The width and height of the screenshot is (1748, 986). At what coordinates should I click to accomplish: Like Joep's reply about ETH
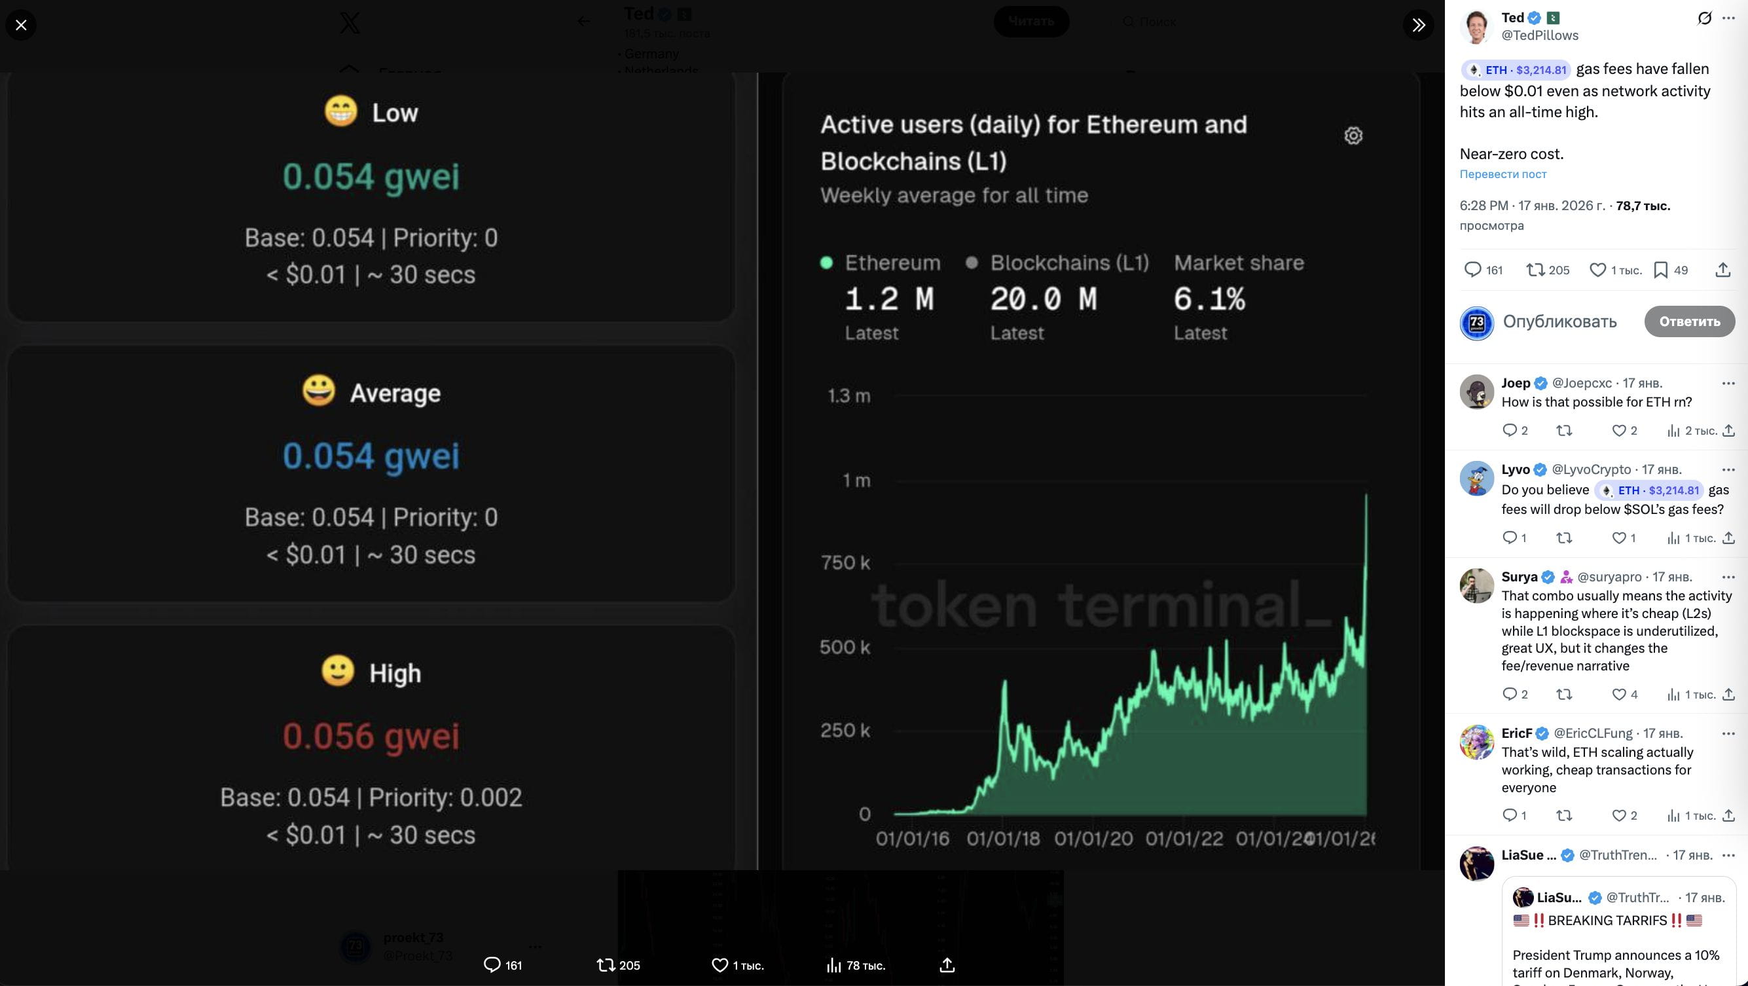1619,431
